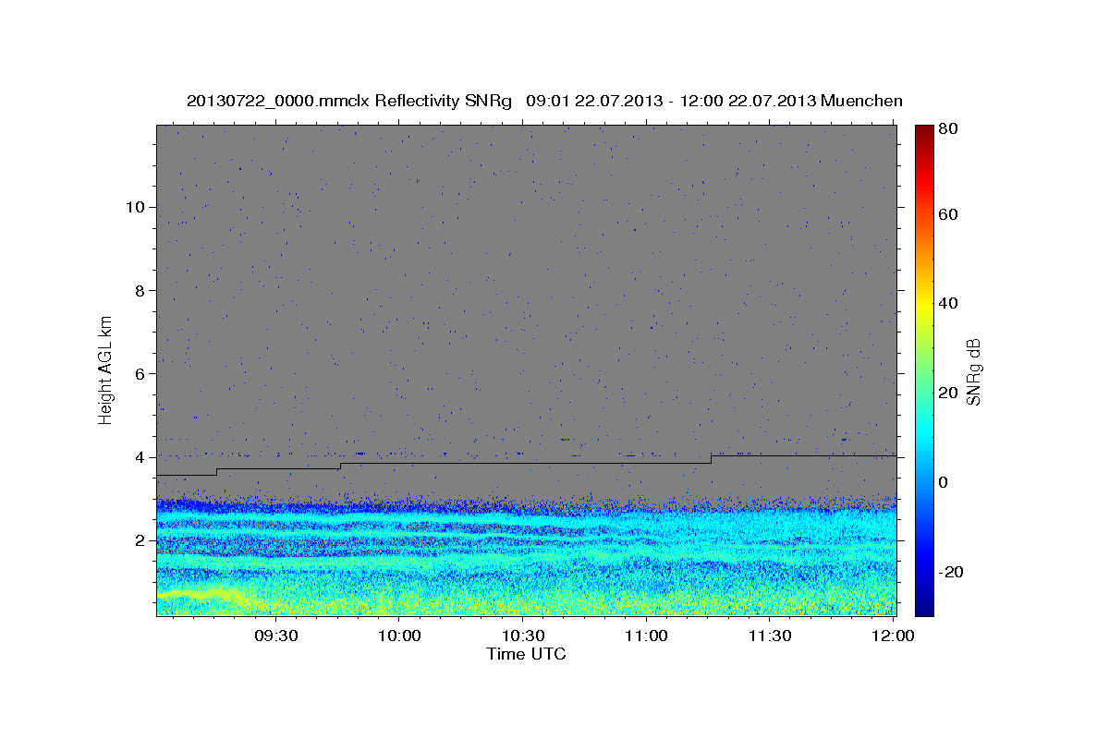Click the colorbar value 80
This screenshot has width=1109, height=739.
pos(948,129)
